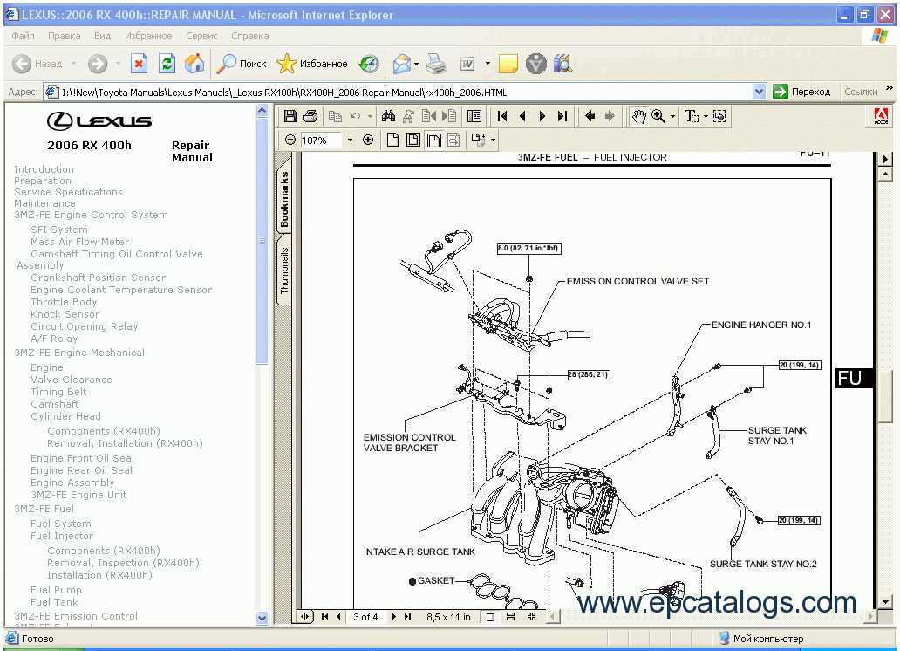This screenshot has width=900, height=651.
Task: Switch to Fit Width view
Action: tap(434, 140)
